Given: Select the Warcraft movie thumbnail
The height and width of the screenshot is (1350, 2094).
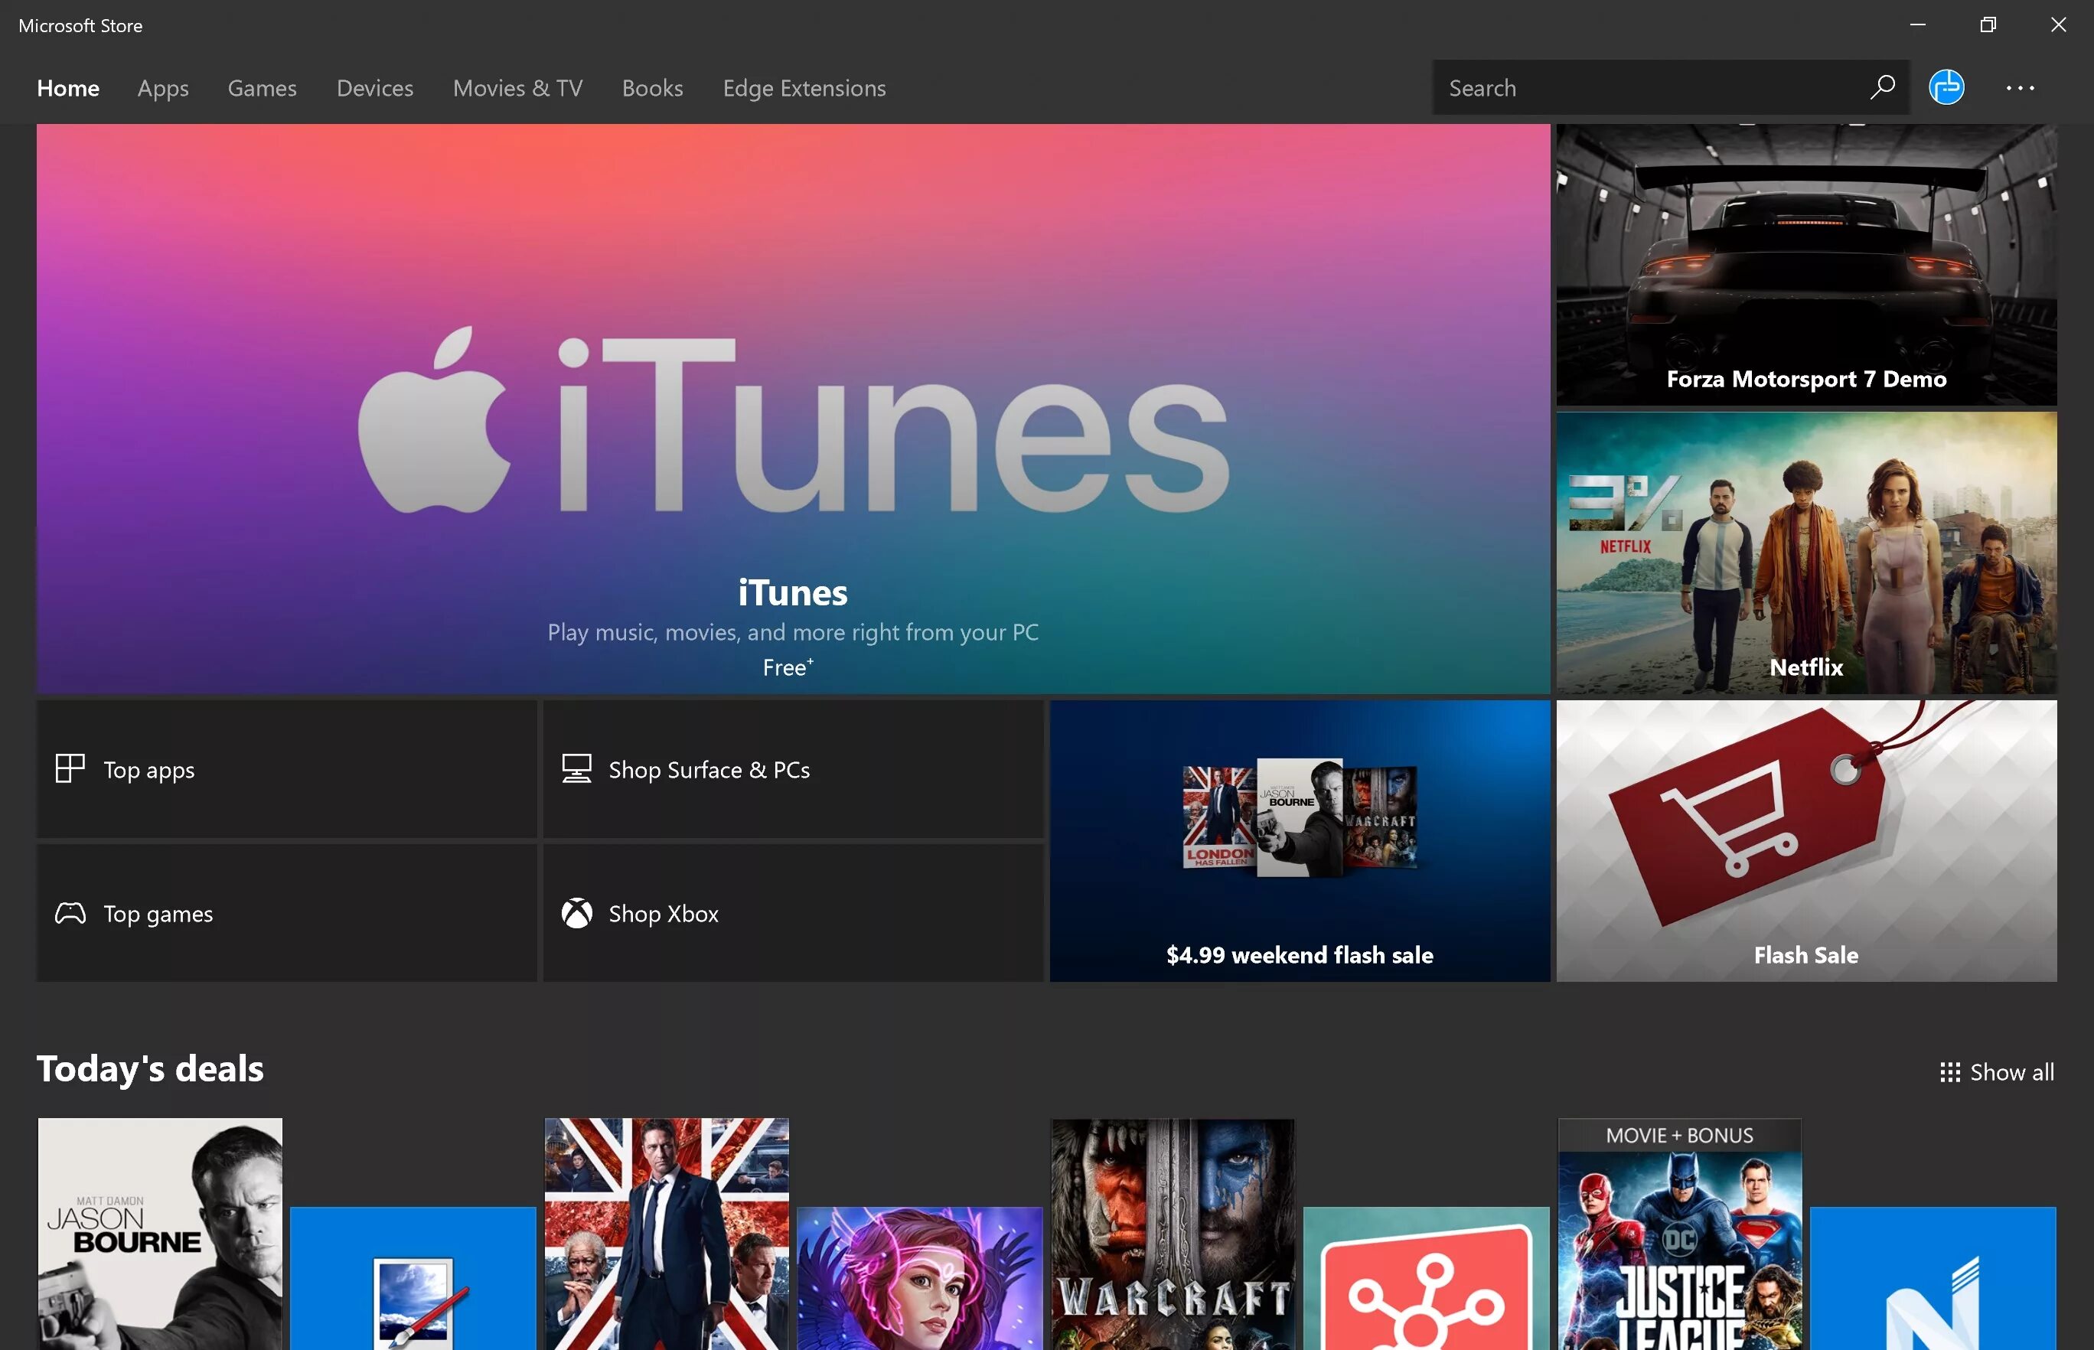Looking at the screenshot, I should coord(1173,1234).
